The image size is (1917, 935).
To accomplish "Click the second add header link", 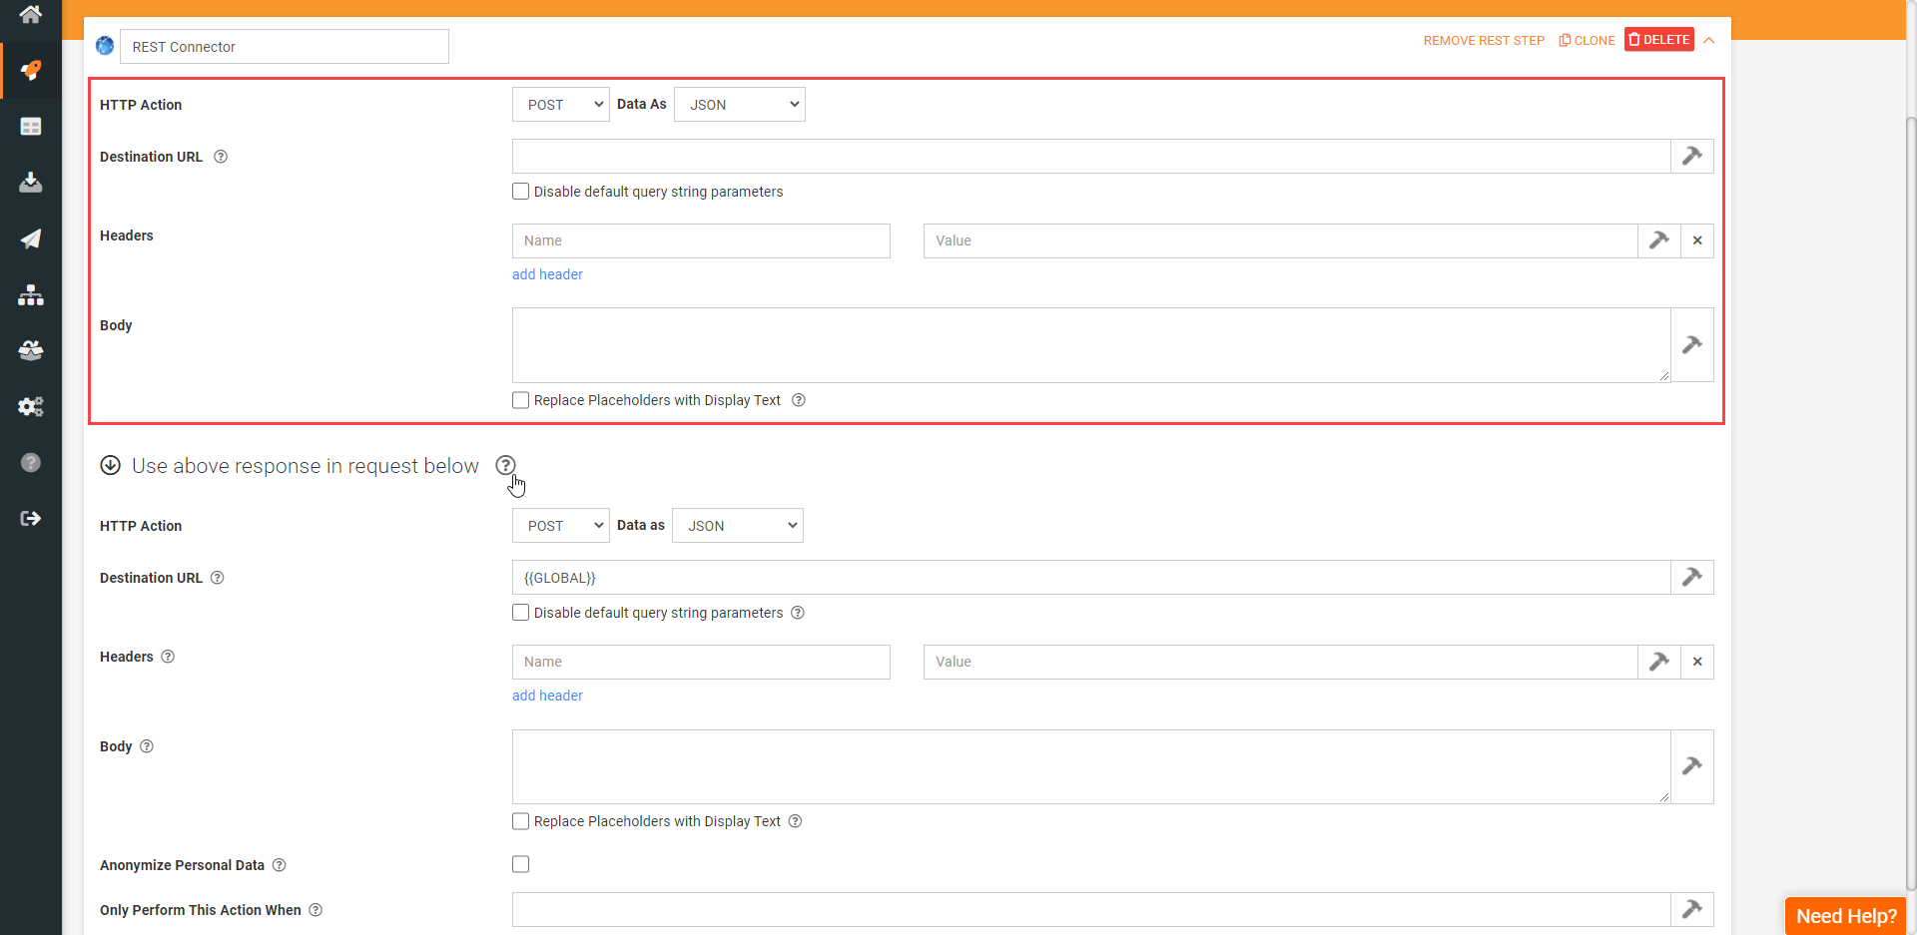I will 547,696.
